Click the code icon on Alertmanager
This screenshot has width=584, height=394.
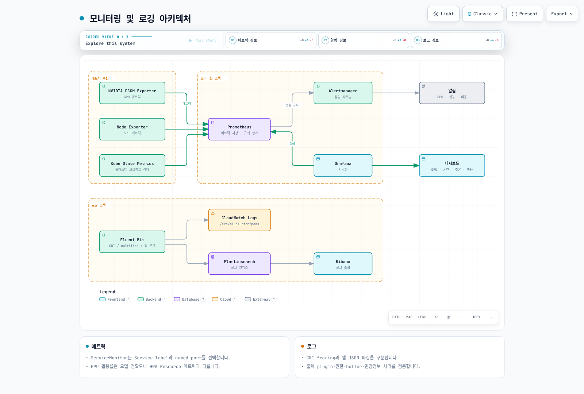(x=318, y=86)
